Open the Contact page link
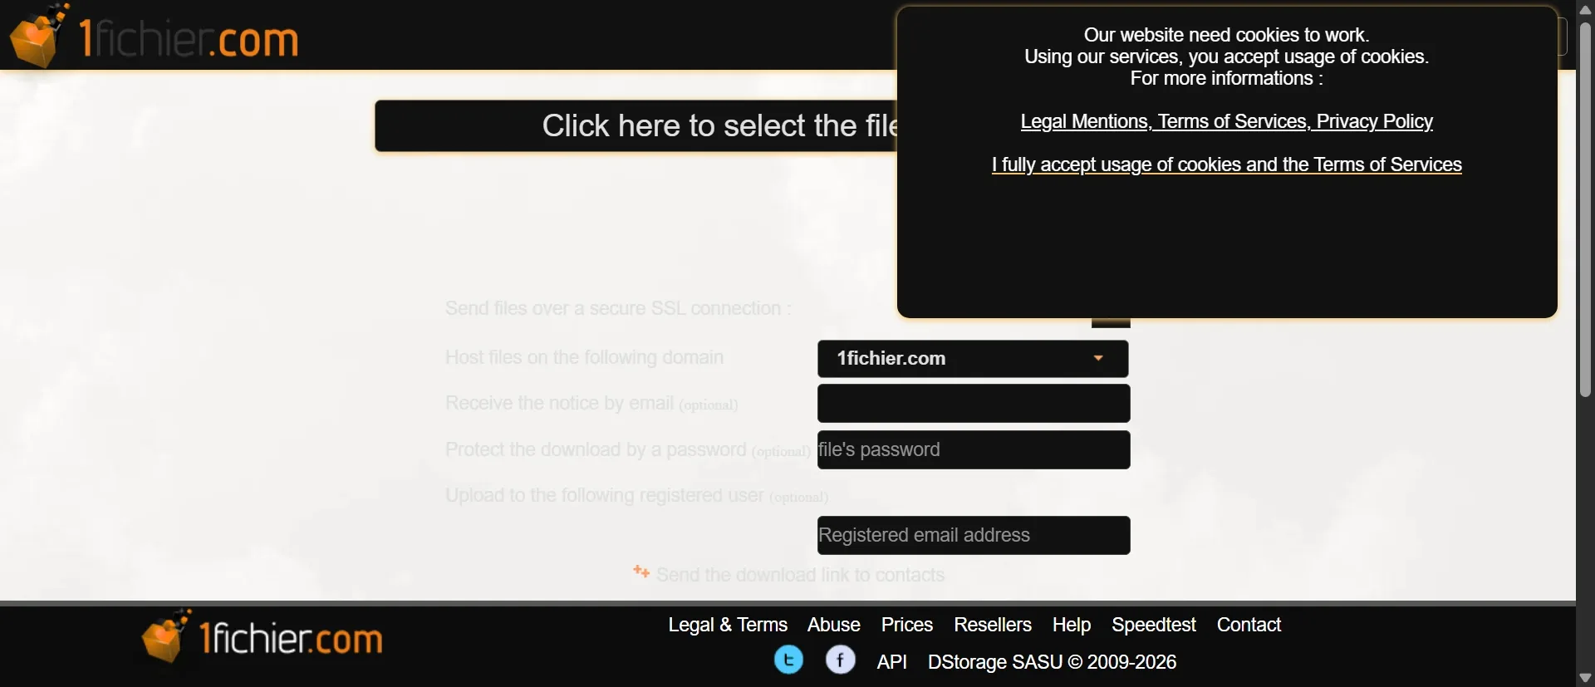The image size is (1595, 687). pos(1249,625)
